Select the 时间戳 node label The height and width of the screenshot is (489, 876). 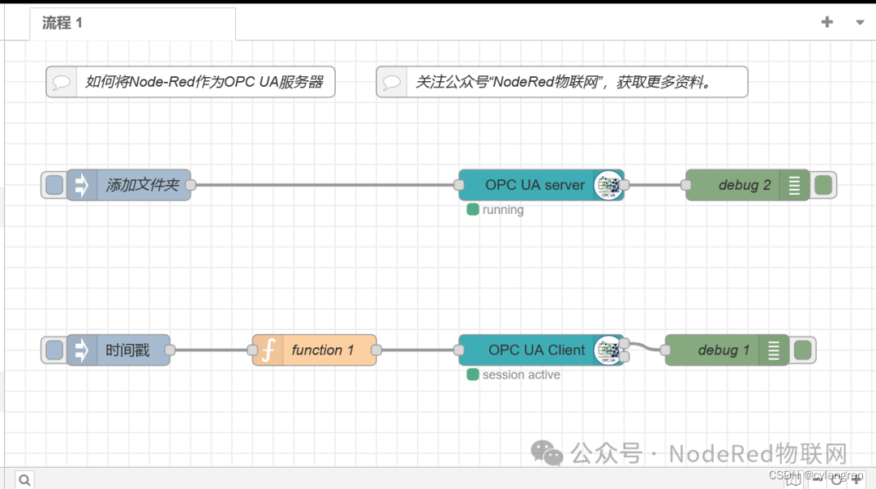[x=128, y=350]
